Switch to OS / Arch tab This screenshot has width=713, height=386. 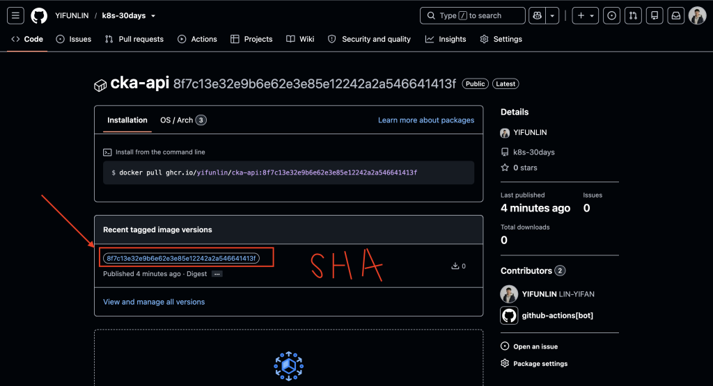click(x=183, y=120)
